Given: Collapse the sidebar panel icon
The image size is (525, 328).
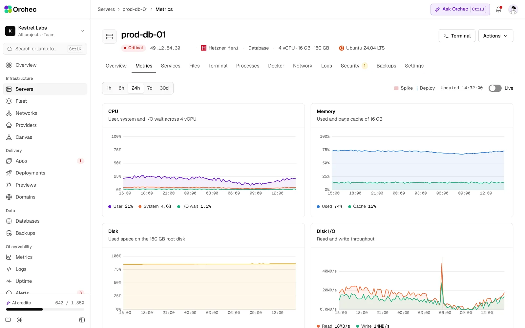Looking at the screenshot, I should pyautogui.click(x=82, y=320).
